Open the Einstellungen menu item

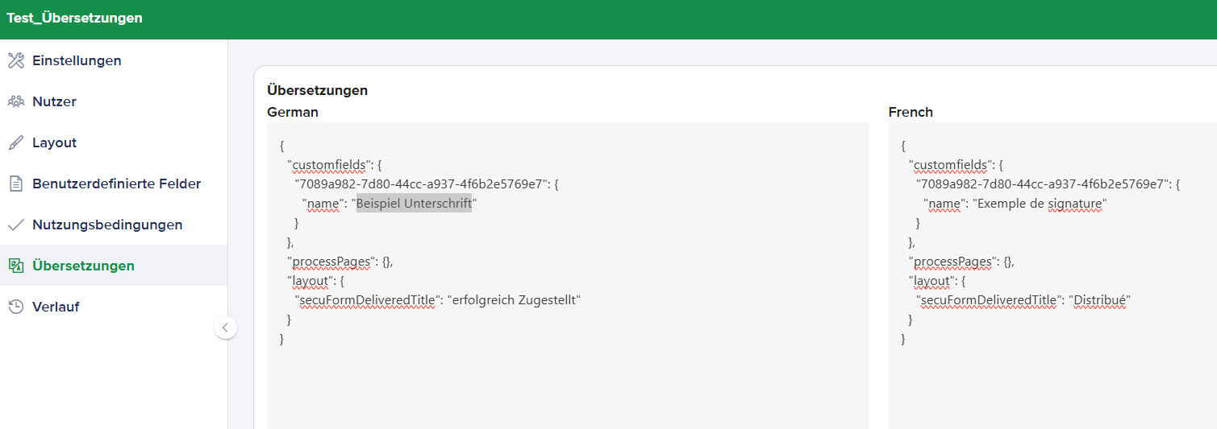click(77, 60)
